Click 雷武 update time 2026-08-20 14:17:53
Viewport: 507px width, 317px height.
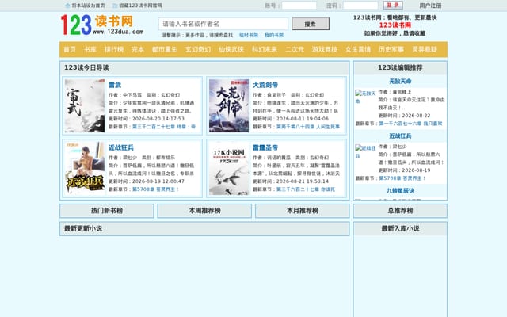click(x=158, y=119)
